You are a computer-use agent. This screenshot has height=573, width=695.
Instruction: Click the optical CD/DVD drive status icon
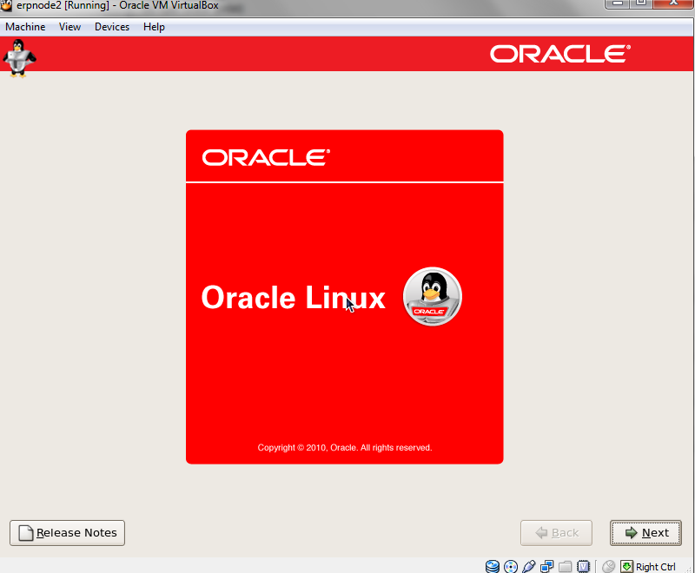tap(511, 567)
